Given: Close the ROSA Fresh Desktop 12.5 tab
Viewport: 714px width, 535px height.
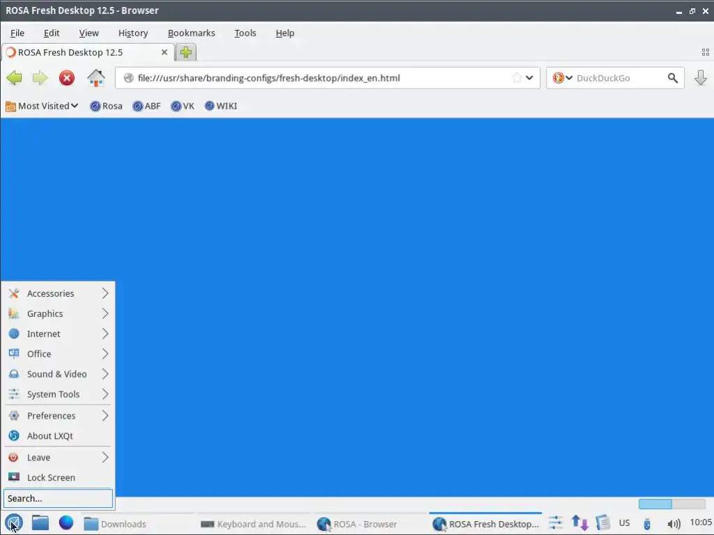Looking at the screenshot, I should click(x=165, y=52).
